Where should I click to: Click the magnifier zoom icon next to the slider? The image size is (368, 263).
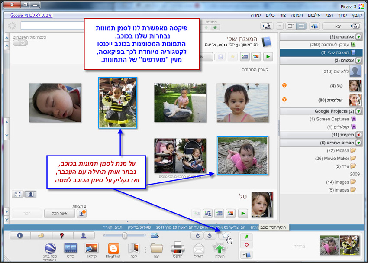[155, 235]
